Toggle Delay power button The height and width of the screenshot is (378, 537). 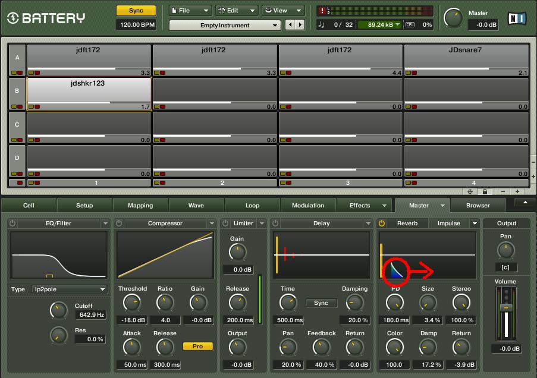pos(275,223)
